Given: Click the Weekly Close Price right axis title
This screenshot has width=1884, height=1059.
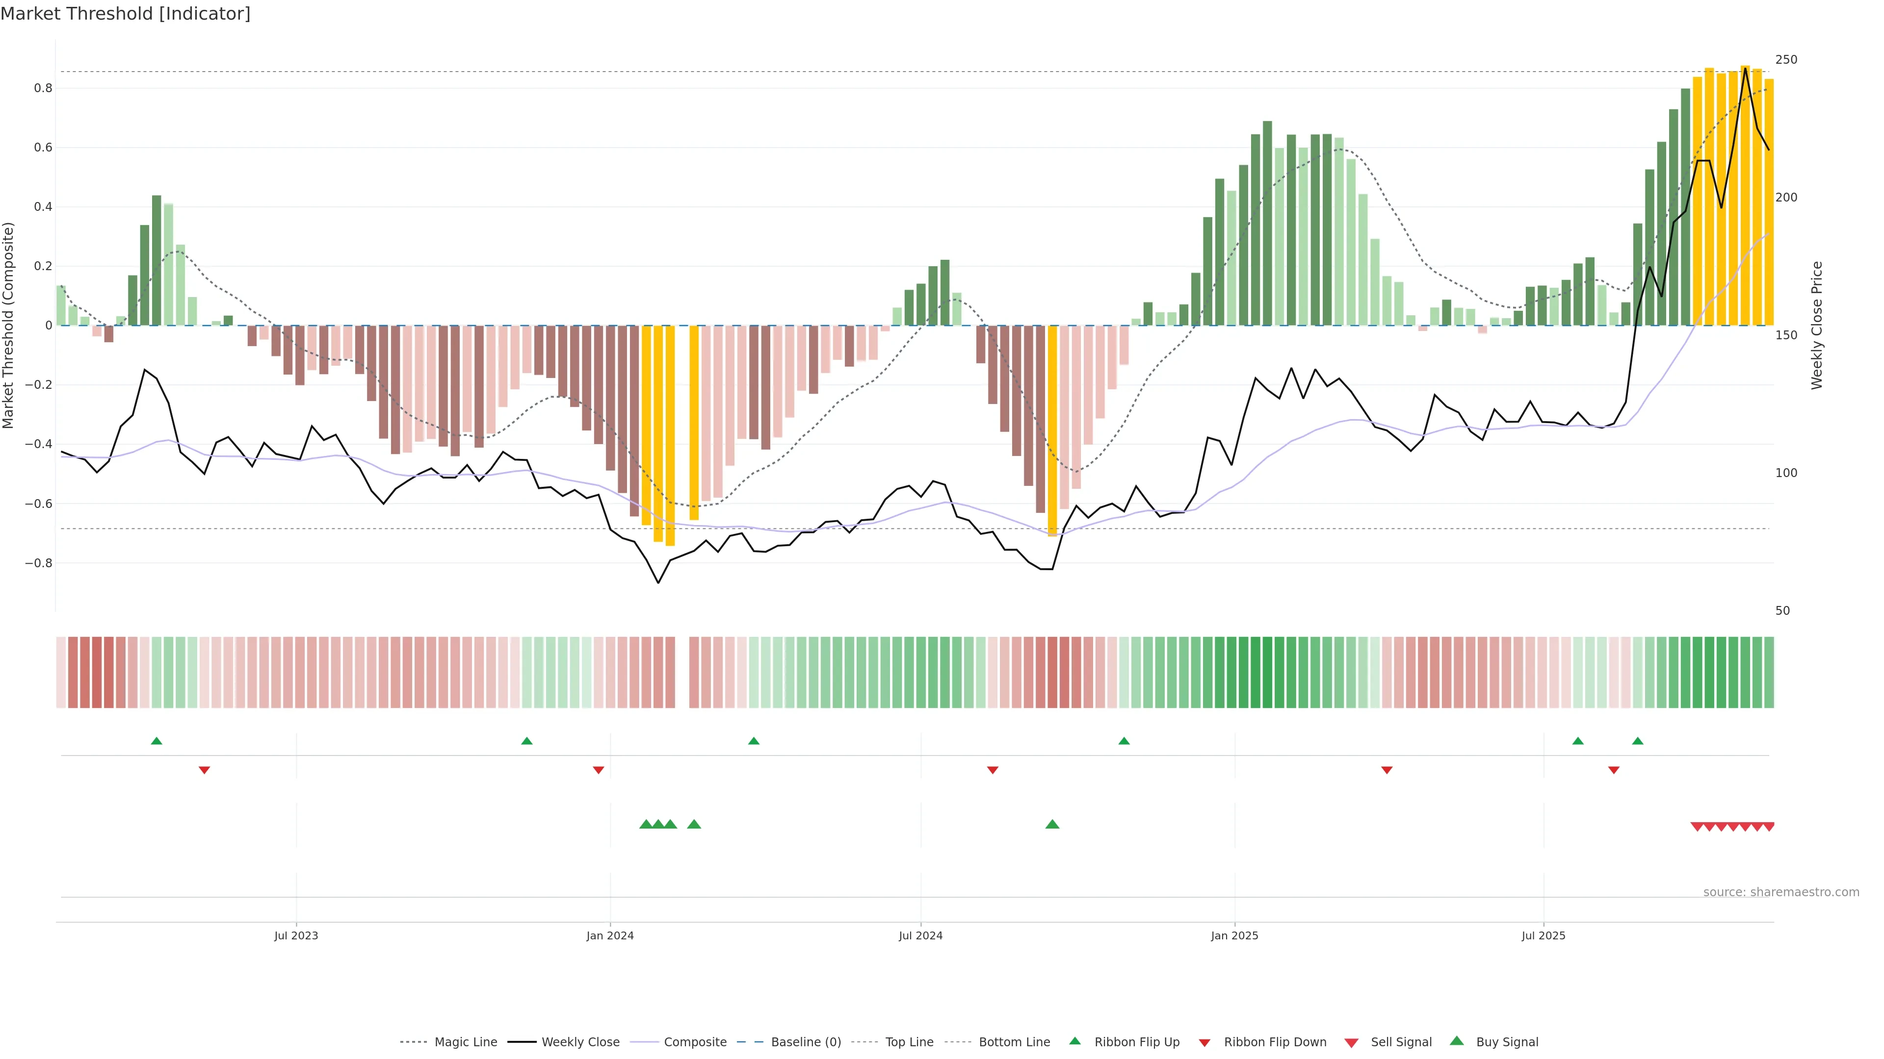Looking at the screenshot, I should 1817,325.
